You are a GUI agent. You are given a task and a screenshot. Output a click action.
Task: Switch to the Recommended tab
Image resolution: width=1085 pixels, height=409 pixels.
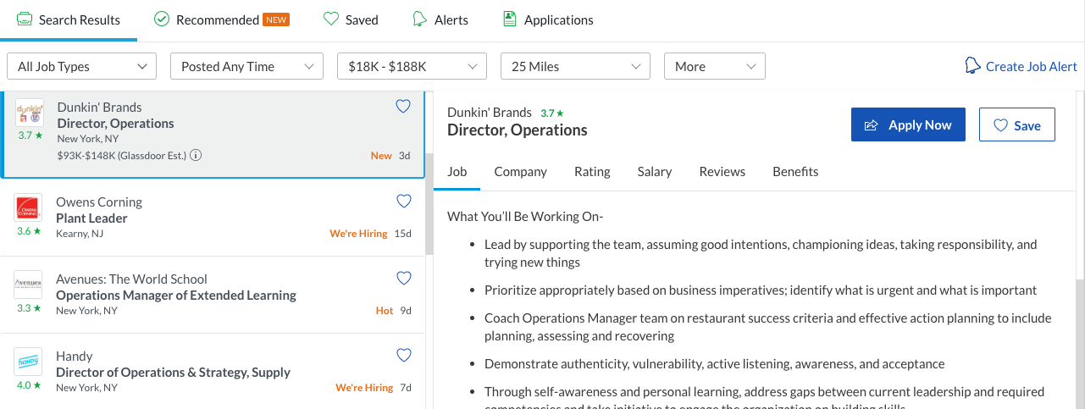point(222,19)
